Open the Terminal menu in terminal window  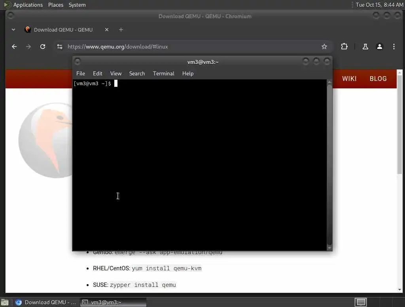(x=163, y=73)
